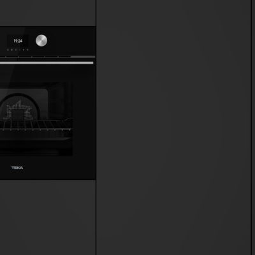
Task: Tap the fourth touch icon below the clock
Action: [20, 50]
